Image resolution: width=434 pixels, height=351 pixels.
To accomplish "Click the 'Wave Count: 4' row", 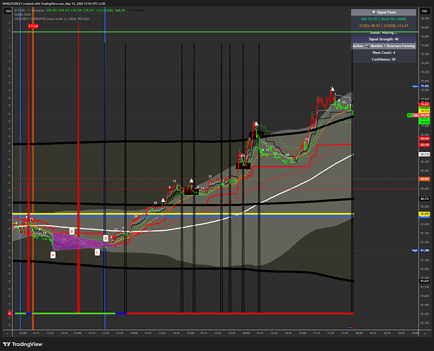I will coord(383,53).
